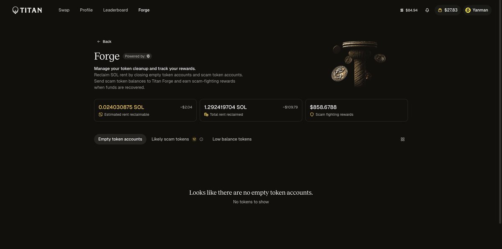Click the $27.83 rewards pill
The image size is (502, 249).
coord(448,10)
